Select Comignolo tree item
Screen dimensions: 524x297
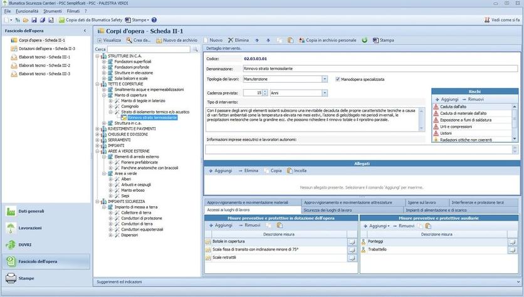(x=130, y=107)
